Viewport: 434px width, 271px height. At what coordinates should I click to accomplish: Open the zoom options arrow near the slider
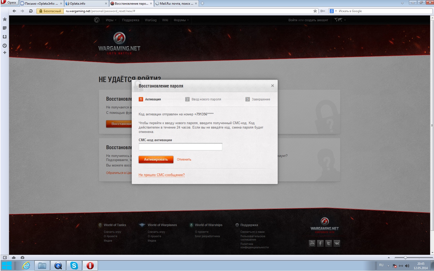point(389,258)
